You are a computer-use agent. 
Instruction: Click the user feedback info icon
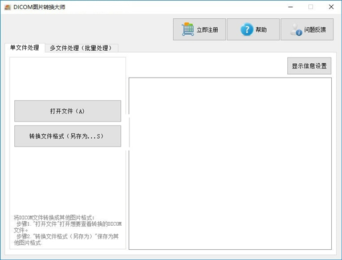pyautogui.click(x=296, y=30)
